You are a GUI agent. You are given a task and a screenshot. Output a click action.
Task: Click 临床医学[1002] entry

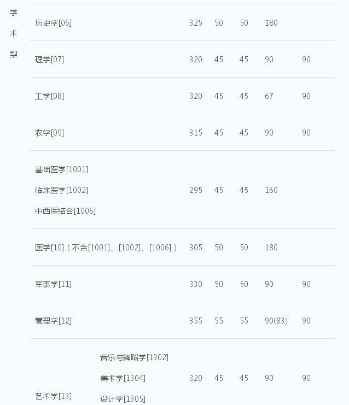pyautogui.click(x=61, y=190)
